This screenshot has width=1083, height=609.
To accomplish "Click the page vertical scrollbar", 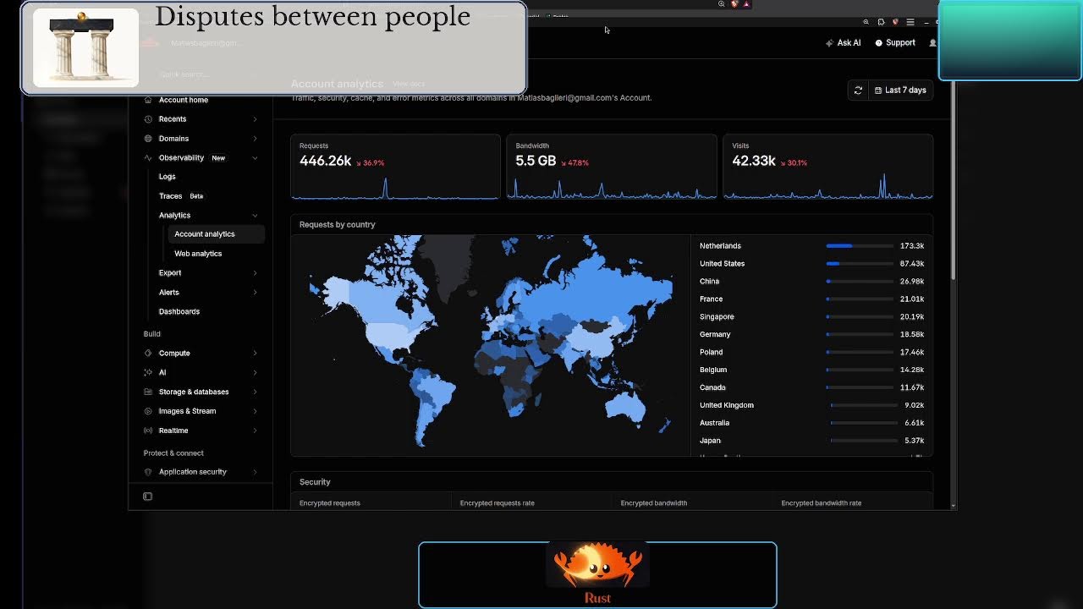I will pos(954,182).
